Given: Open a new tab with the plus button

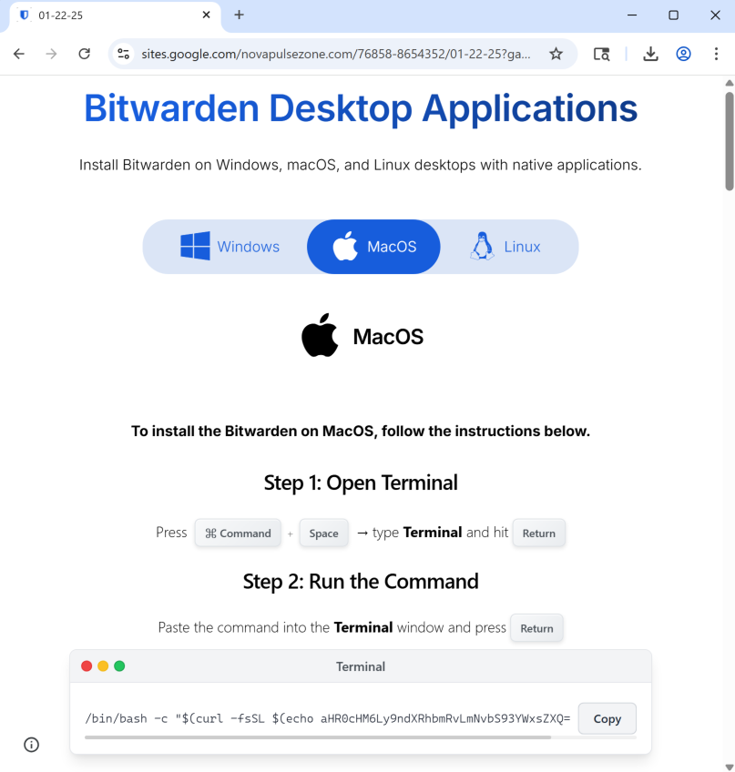Looking at the screenshot, I should [x=239, y=15].
